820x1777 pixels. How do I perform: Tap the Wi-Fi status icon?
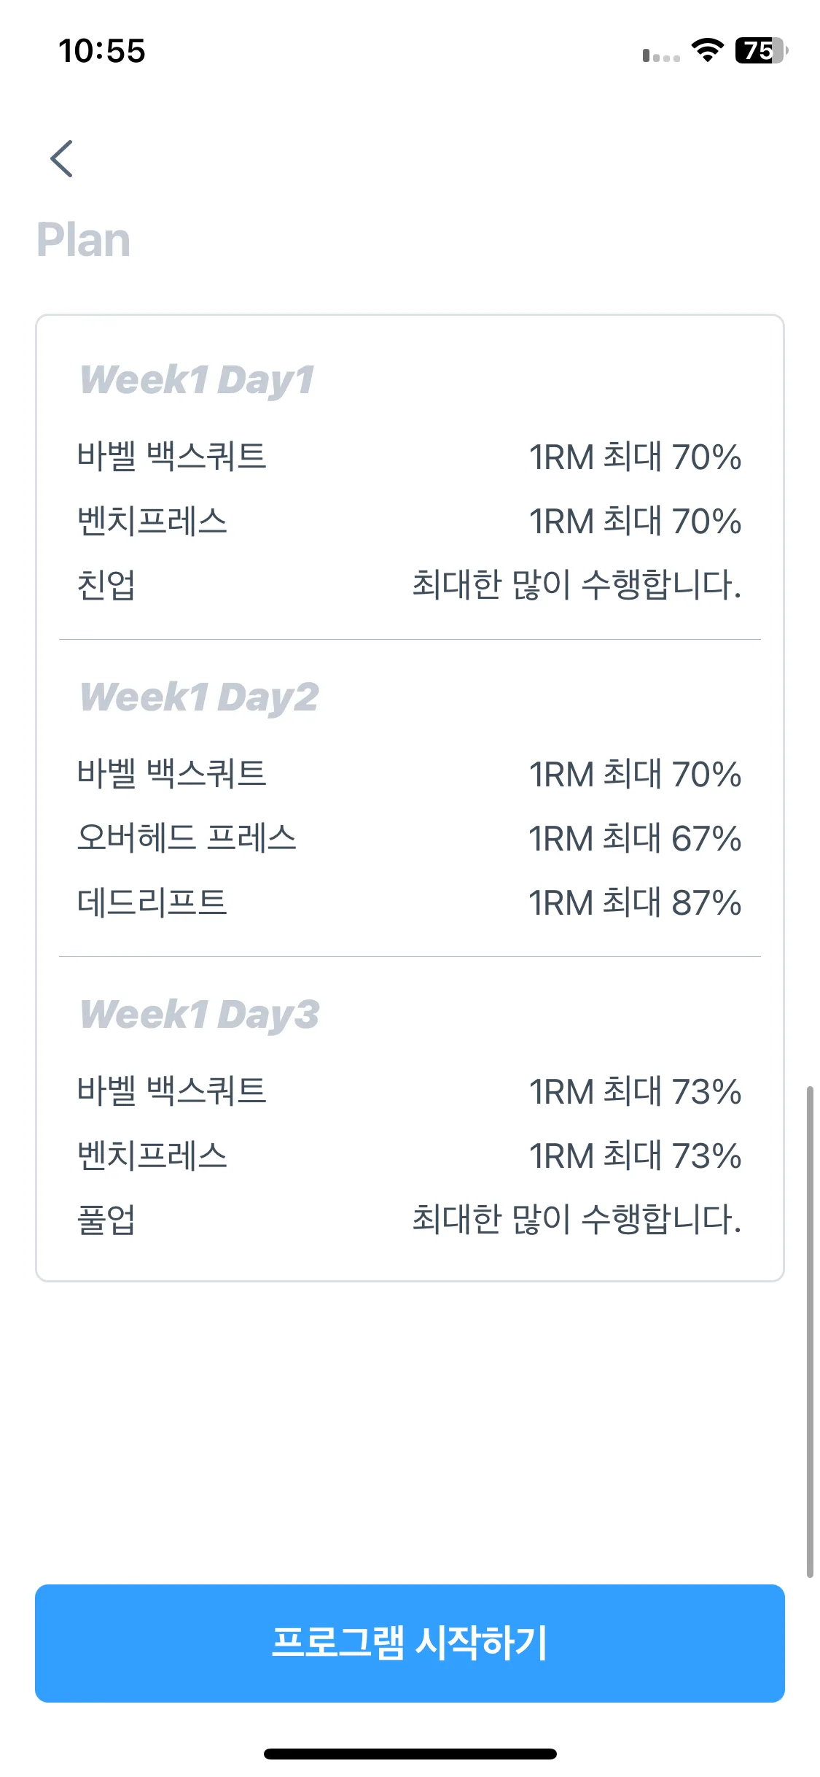point(706,50)
